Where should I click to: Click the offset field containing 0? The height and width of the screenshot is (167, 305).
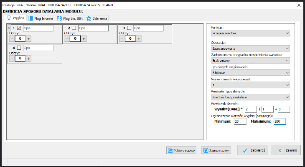pos(284,109)
